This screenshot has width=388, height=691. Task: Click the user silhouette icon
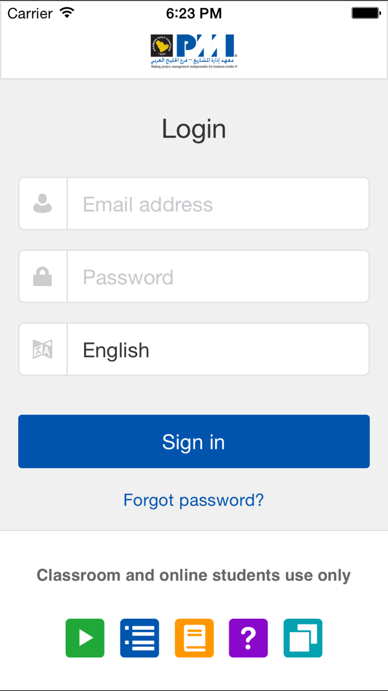click(43, 203)
